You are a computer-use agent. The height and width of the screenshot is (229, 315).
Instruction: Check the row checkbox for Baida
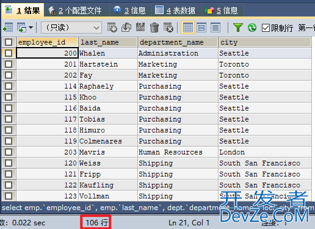pyautogui.click(x=9, y=108)
